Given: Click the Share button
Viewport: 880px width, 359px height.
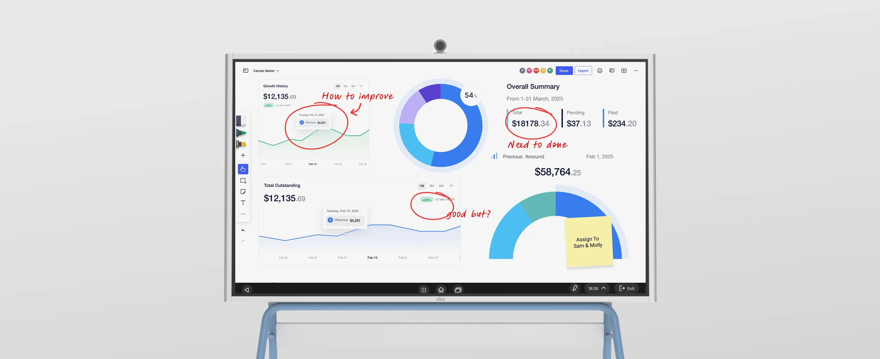Looking at the screenshot, I should click(x=564, y=71).
